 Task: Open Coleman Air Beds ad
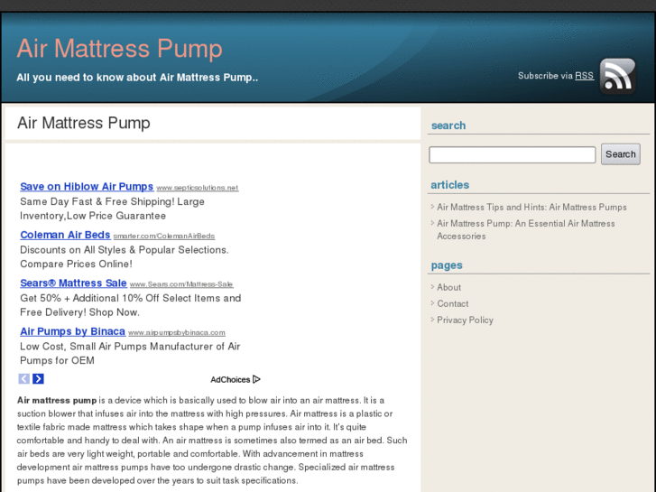pos(65,235)
